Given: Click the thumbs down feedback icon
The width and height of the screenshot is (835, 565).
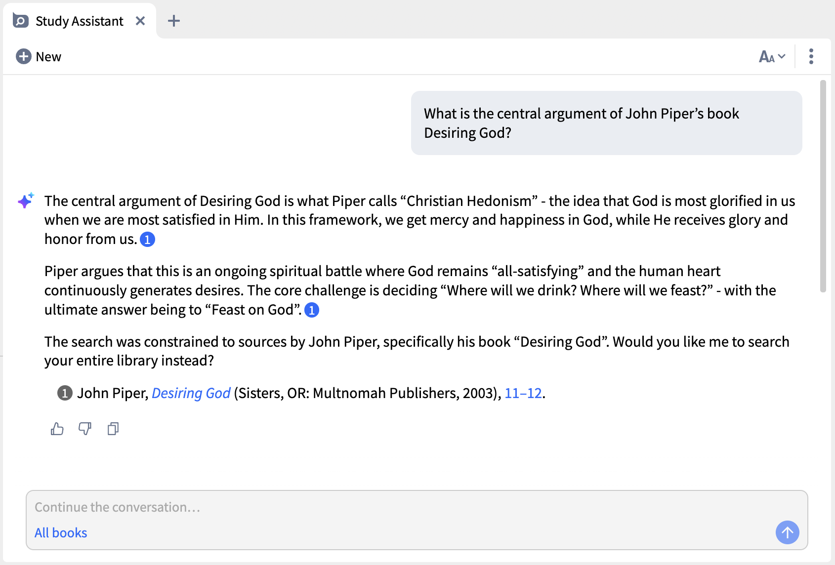Looking at the screenshot, I should point(85,429).
